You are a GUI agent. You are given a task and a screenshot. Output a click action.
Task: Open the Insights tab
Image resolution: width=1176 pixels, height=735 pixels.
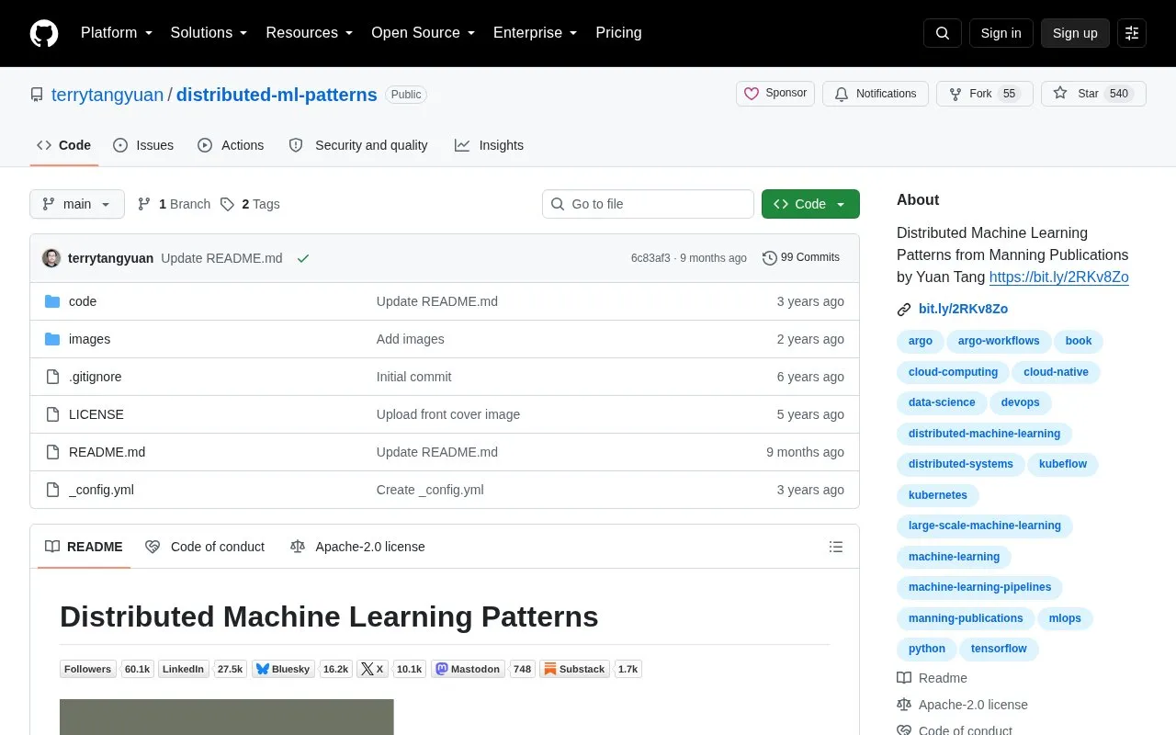click(x=489, y=145)
